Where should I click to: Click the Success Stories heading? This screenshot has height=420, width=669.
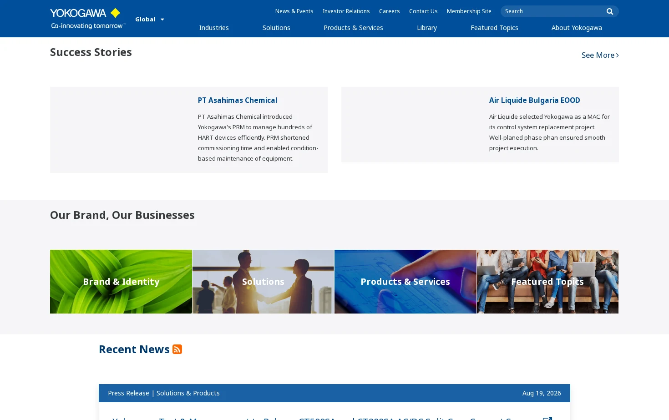(91, 52)
